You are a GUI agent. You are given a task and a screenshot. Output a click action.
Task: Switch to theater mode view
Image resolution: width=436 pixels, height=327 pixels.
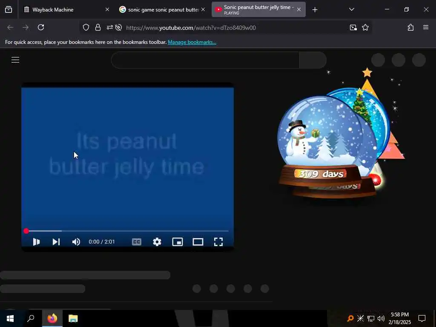click(x=198, y=242)
